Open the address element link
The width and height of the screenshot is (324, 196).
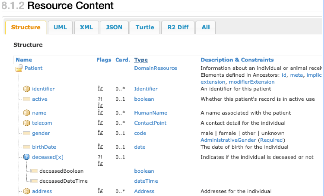(x=42, y=191)
